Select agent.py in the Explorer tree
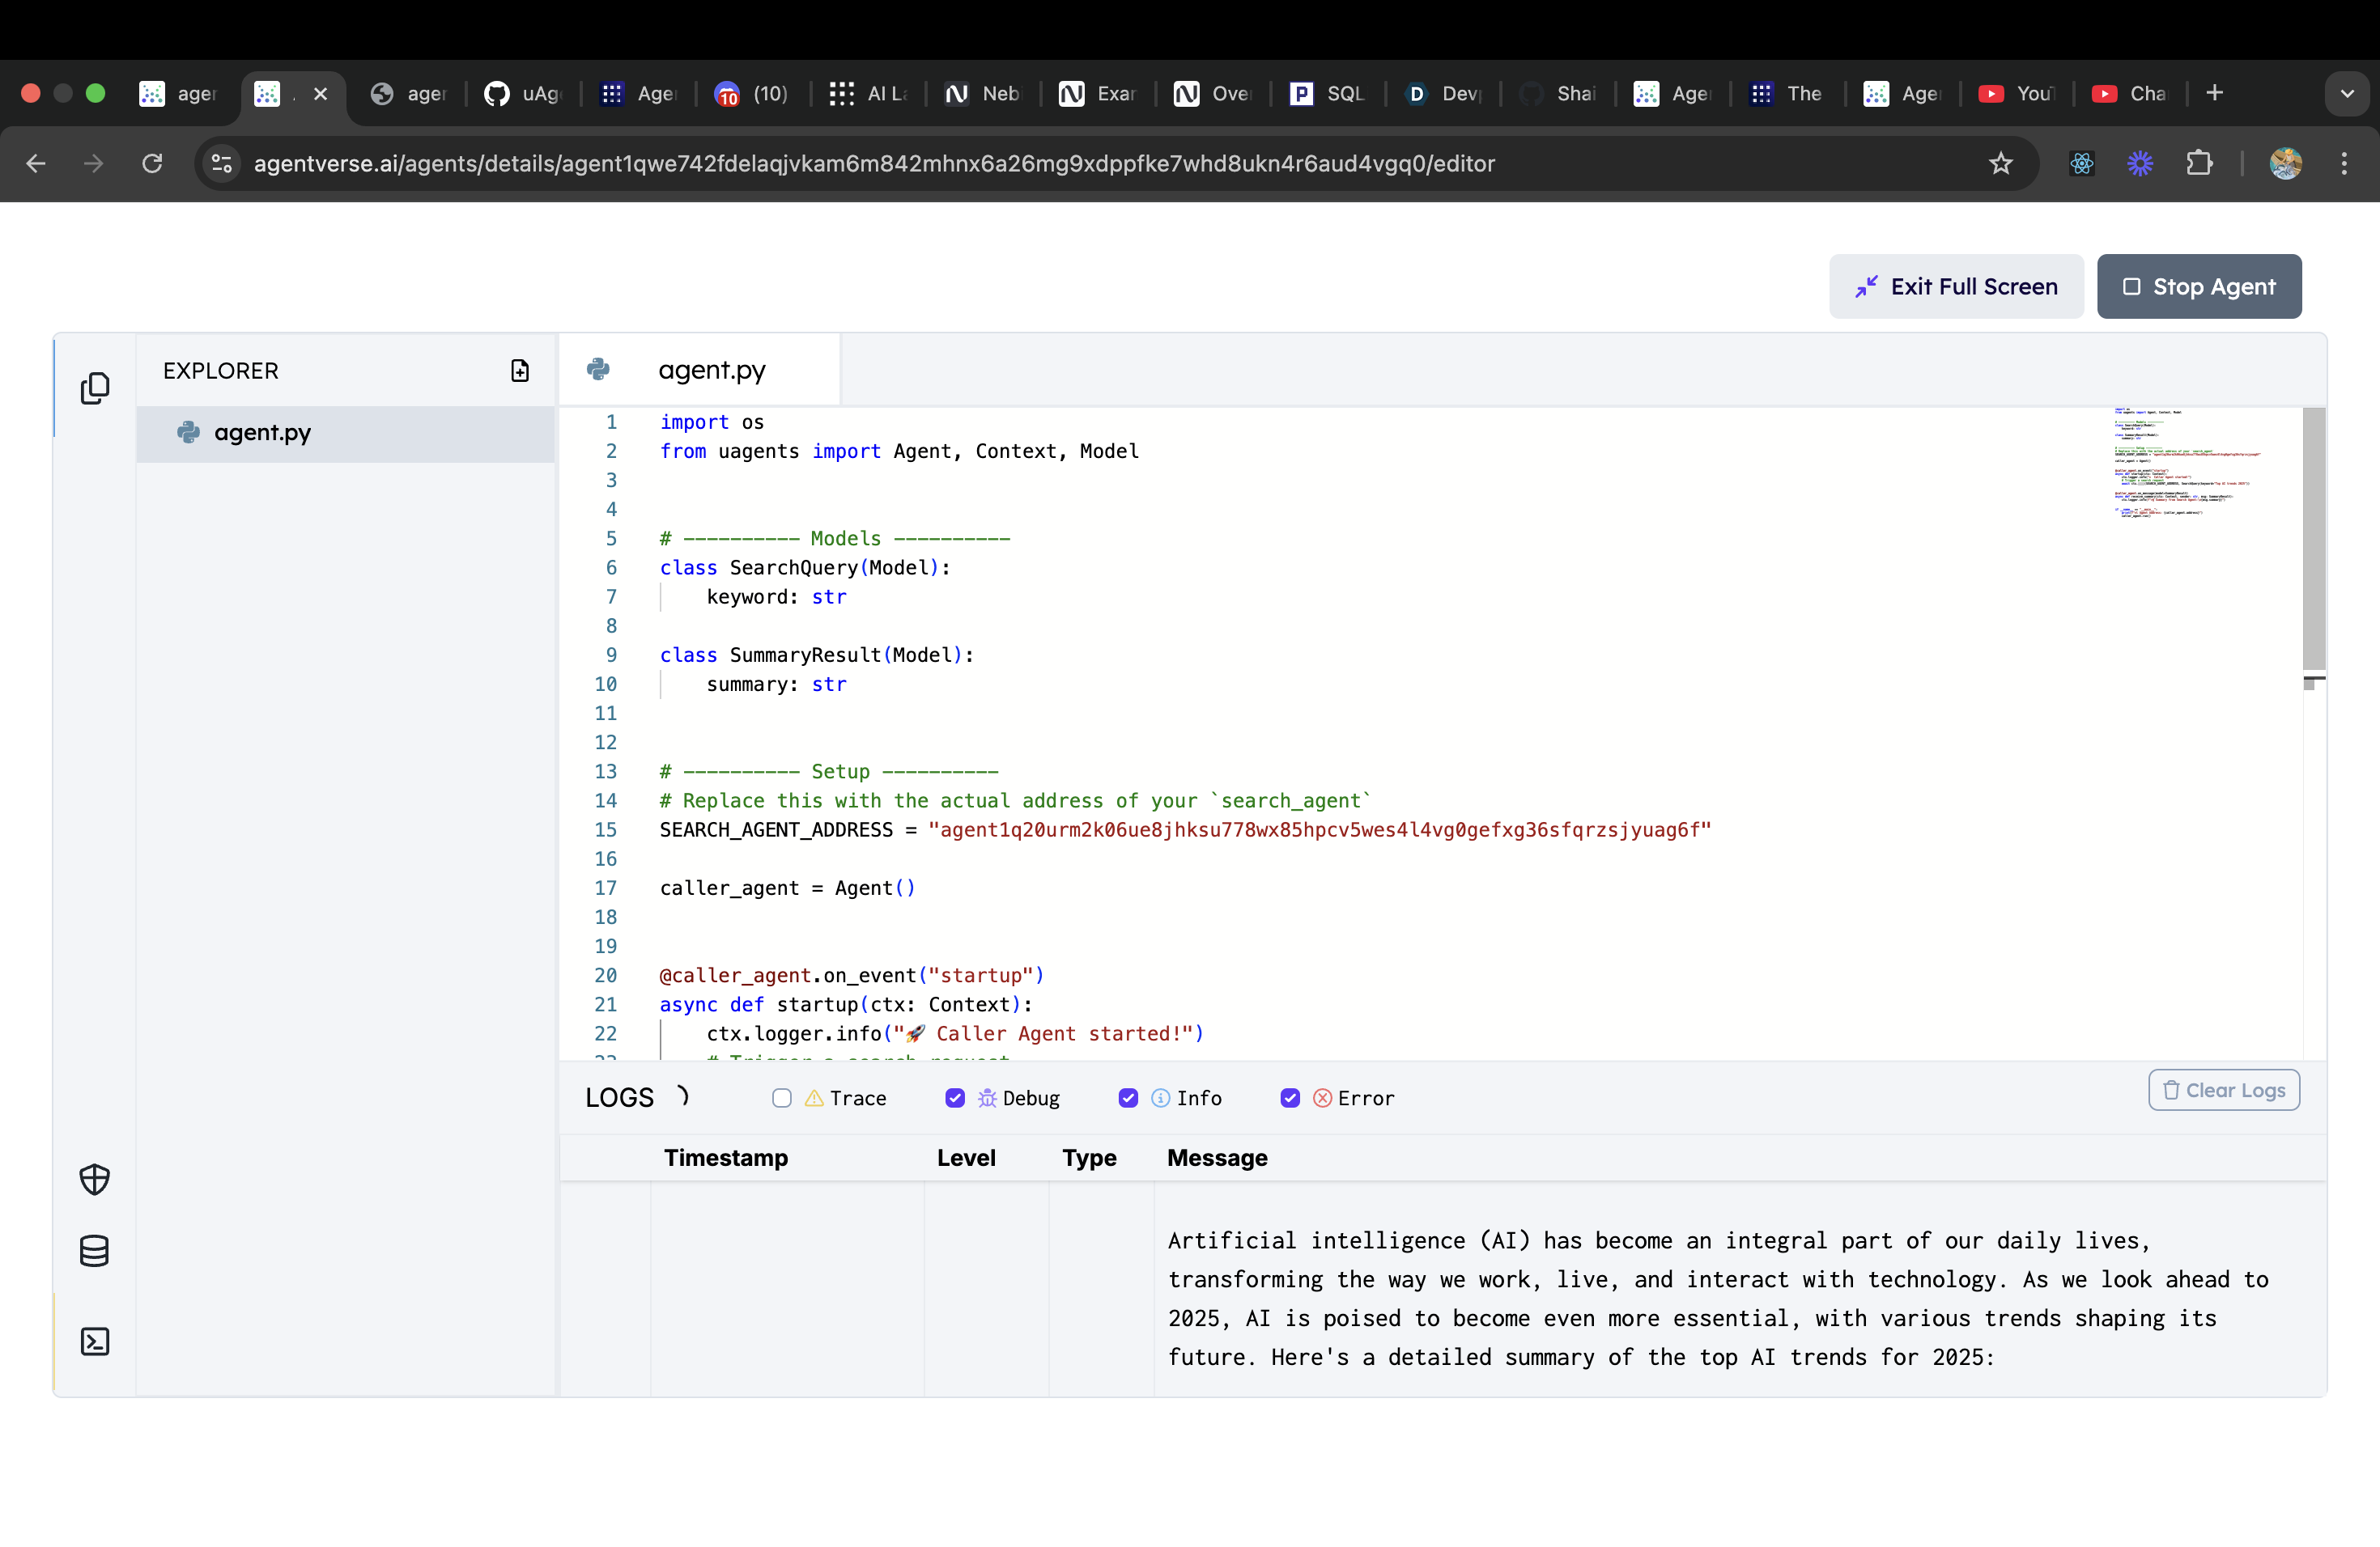Image resolution: width=2380 pixels, height=1547 pixels. pos(262,433)
